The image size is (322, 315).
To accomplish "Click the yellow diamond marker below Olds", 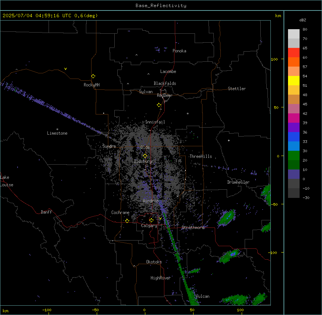I will [x=145, y=156].
